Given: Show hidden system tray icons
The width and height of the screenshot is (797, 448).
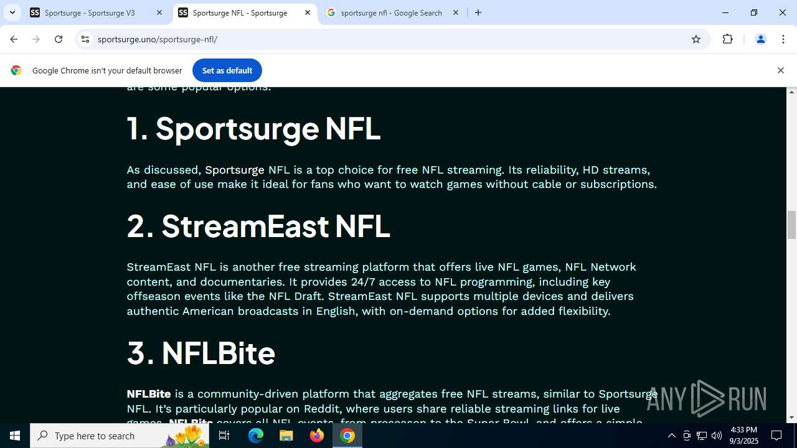Looking at the screenshot, I should click(671, 436).
